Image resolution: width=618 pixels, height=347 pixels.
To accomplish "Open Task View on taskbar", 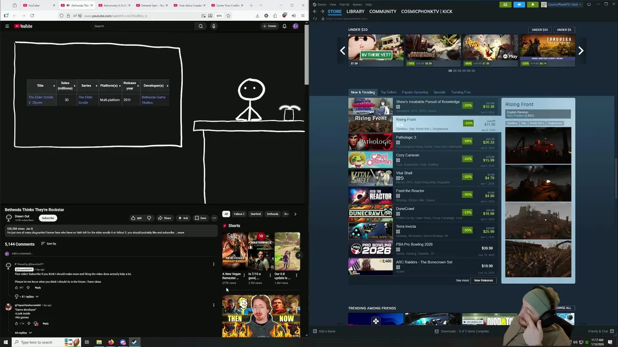I will [x=87, y=342].
